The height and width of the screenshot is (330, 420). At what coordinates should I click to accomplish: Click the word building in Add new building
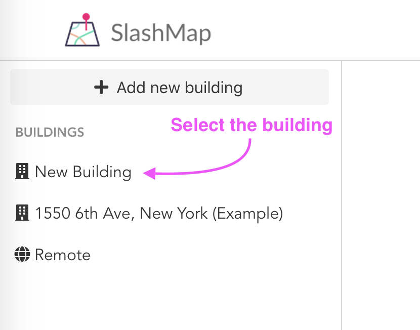pos(214,88)
